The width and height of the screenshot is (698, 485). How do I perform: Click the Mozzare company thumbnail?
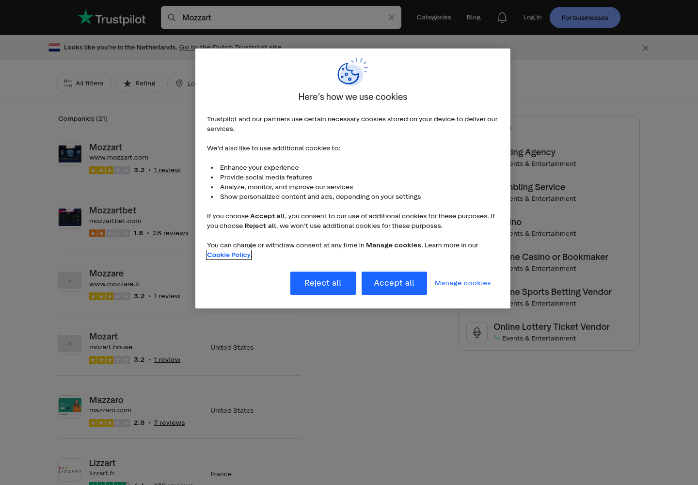point(70,280)
